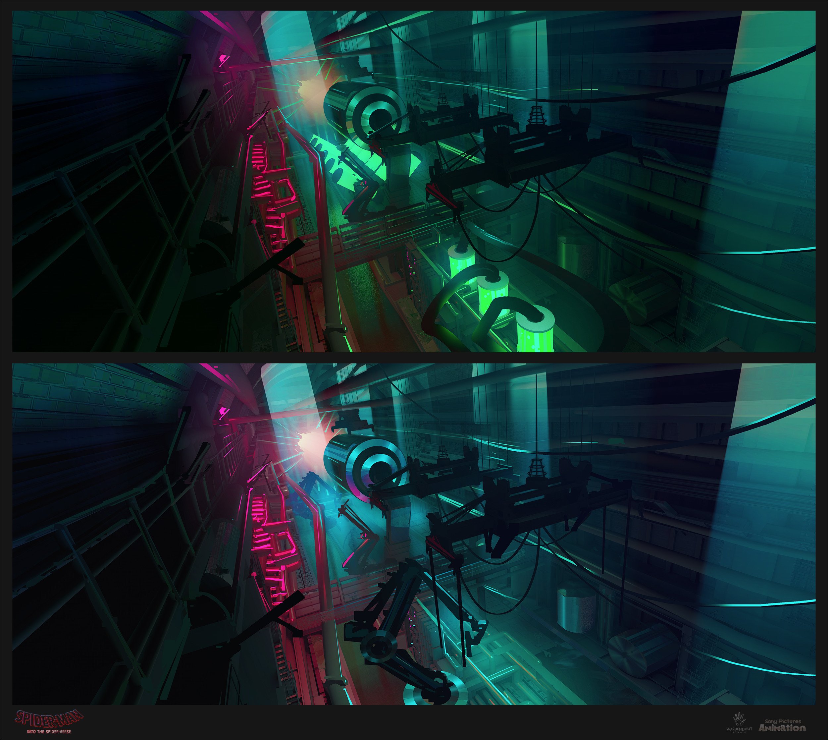Select the top green-lit concept image
This screenshot has height=740, width=828.
(414, 181)
